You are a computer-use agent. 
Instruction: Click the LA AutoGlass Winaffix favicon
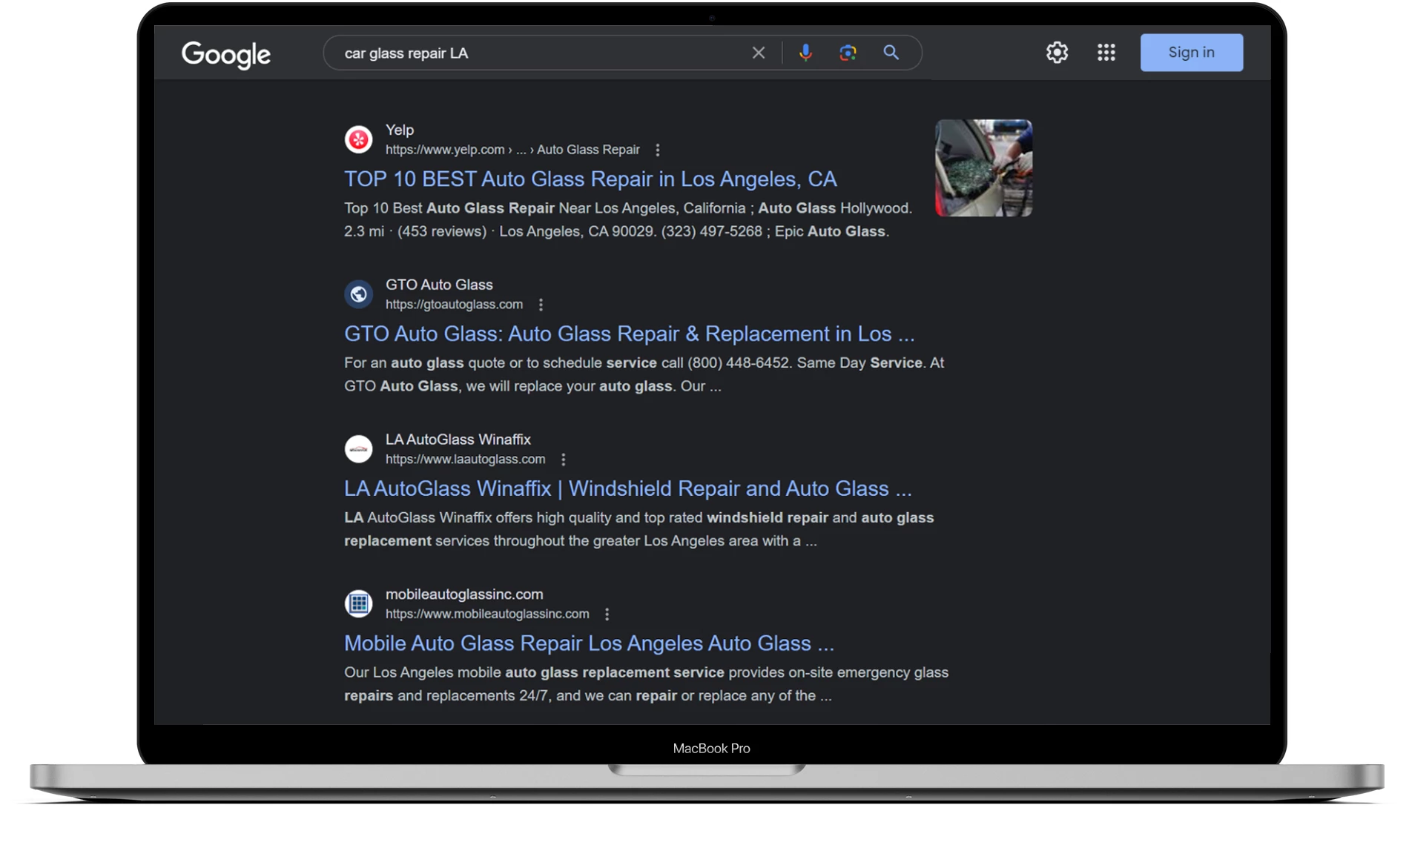tap(358, 449)
